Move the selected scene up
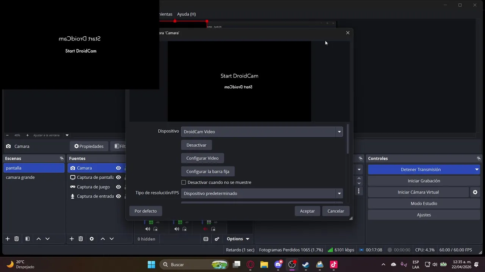The image size is (485, 272). pos(38,239)
